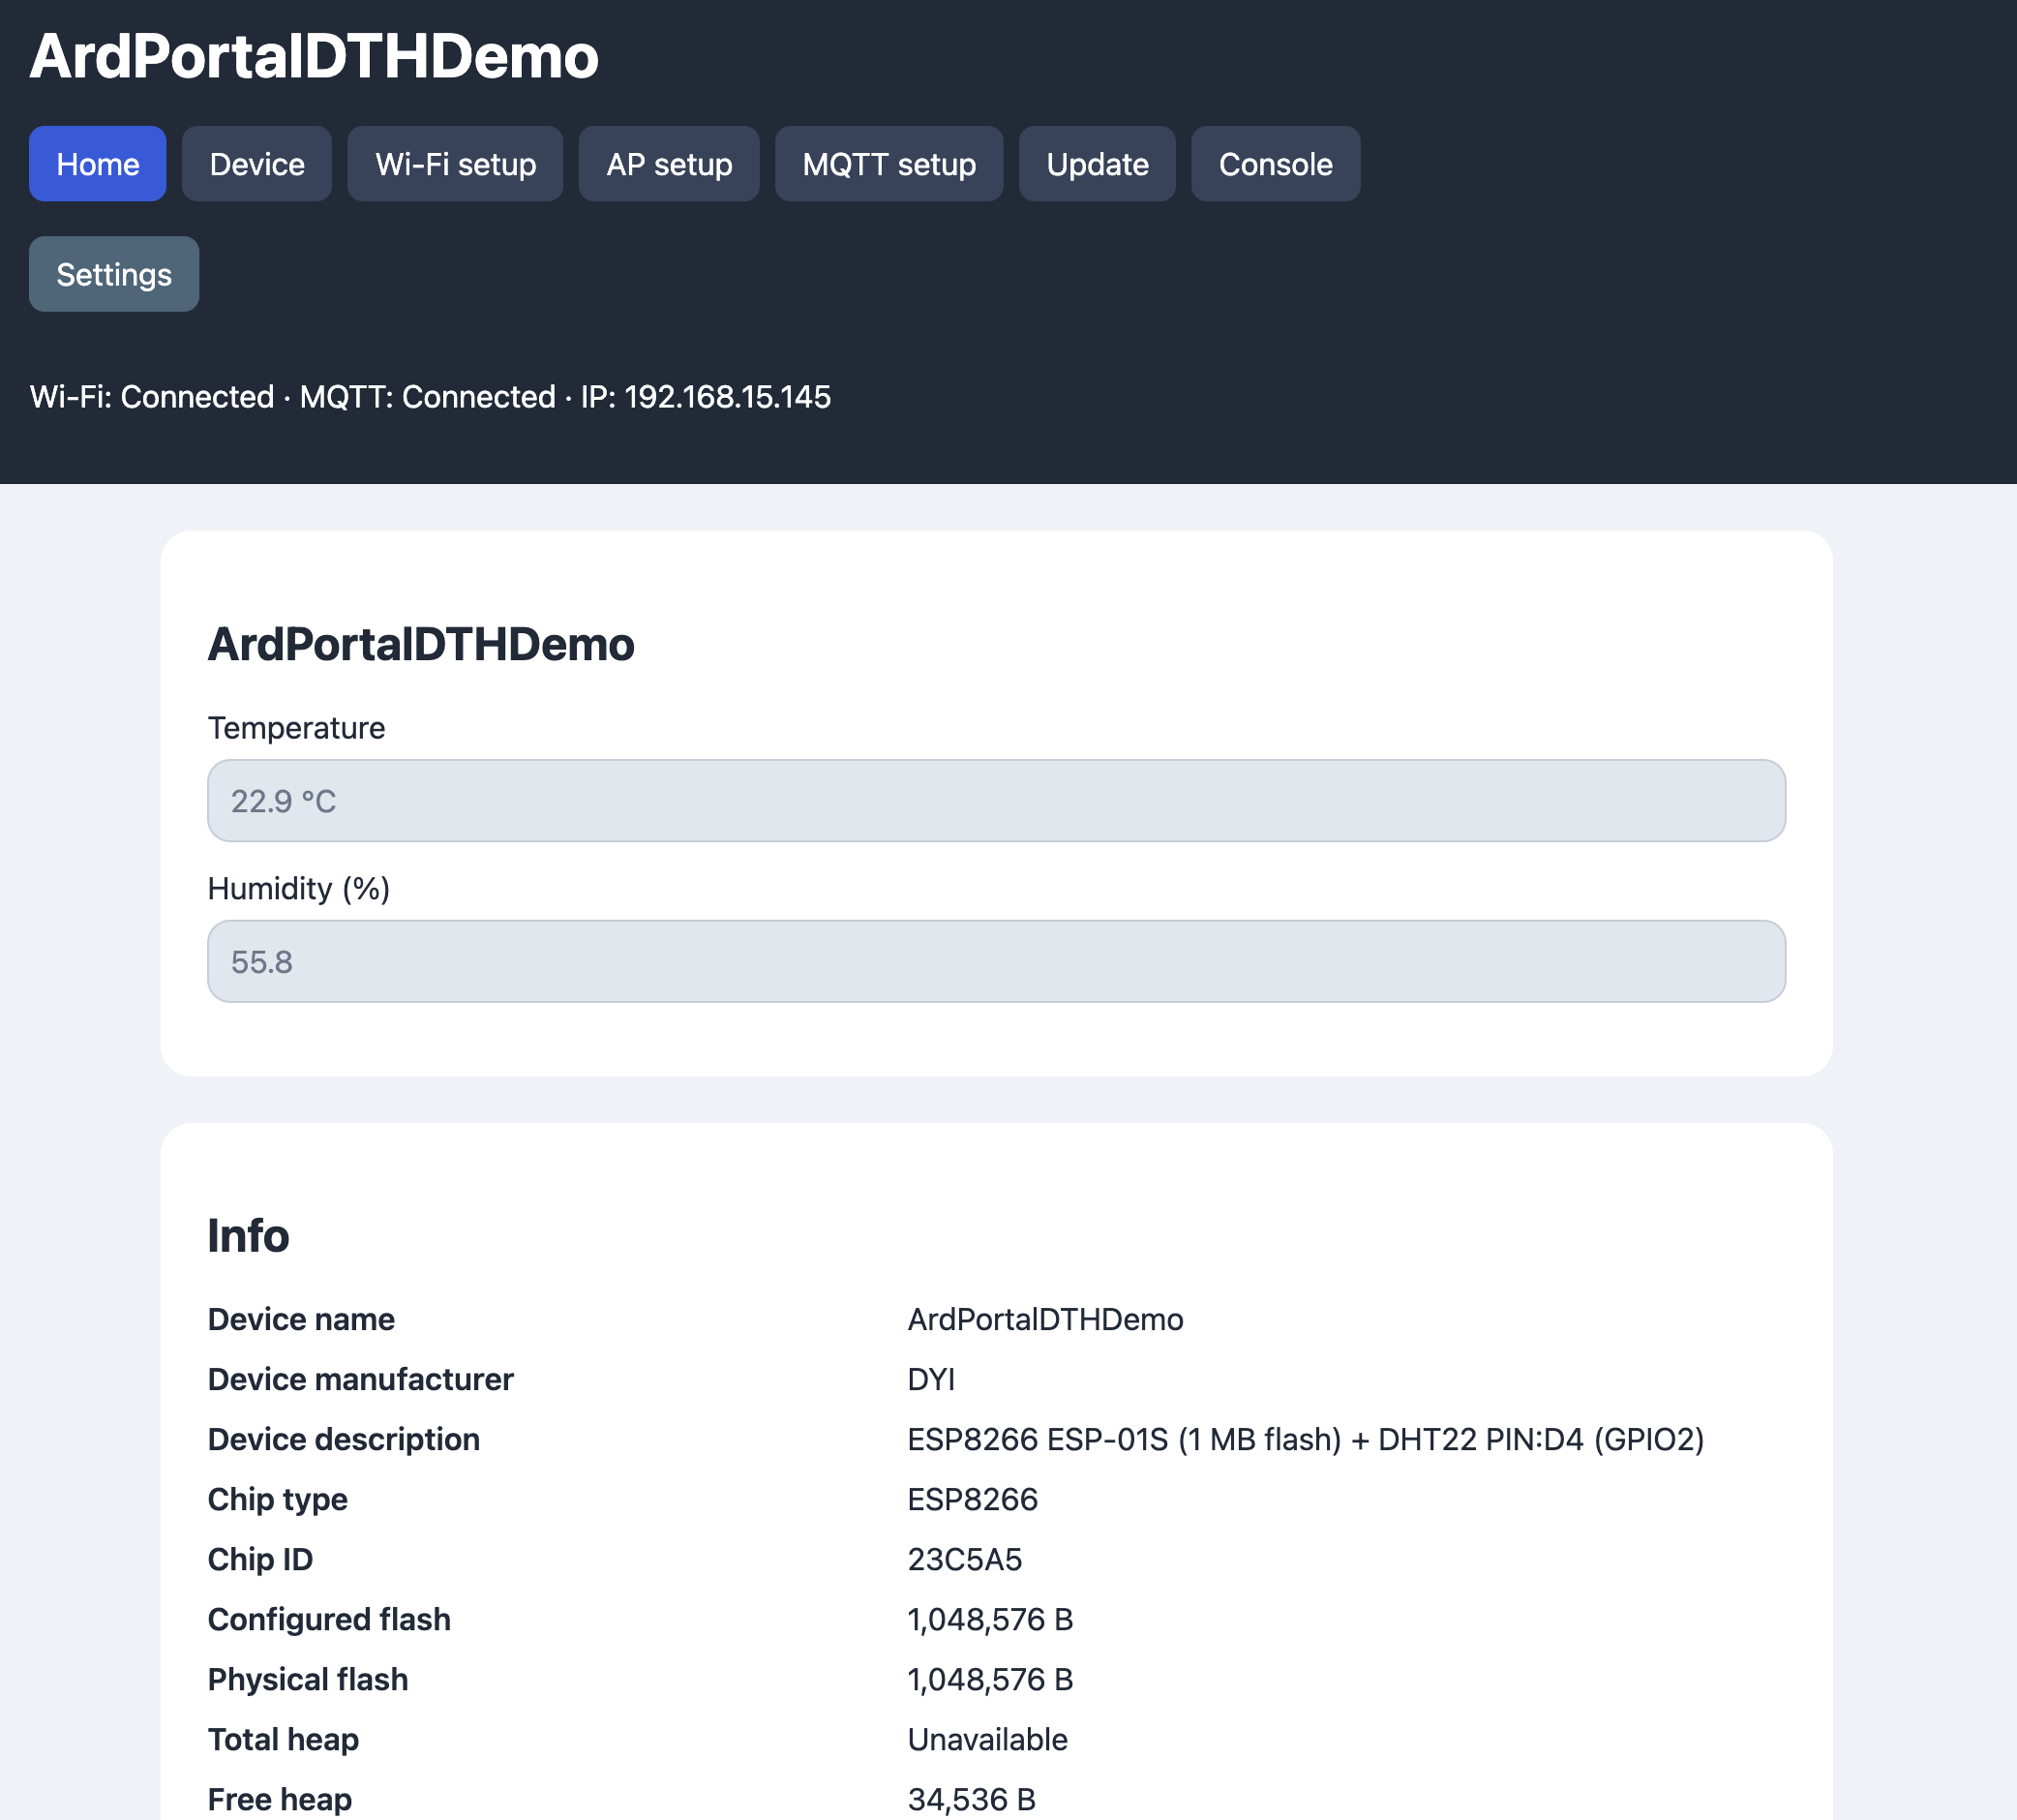Image resolution: width=2017 pixels, height=1820 pixels.
Task: Click the Device manufacturer label
Action: coord(361,1380)
